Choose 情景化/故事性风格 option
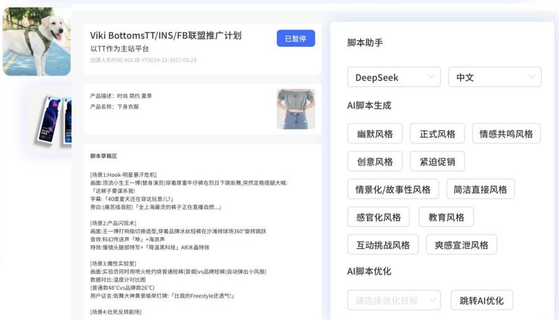This screenshot has height=320, width=559. 393,189
